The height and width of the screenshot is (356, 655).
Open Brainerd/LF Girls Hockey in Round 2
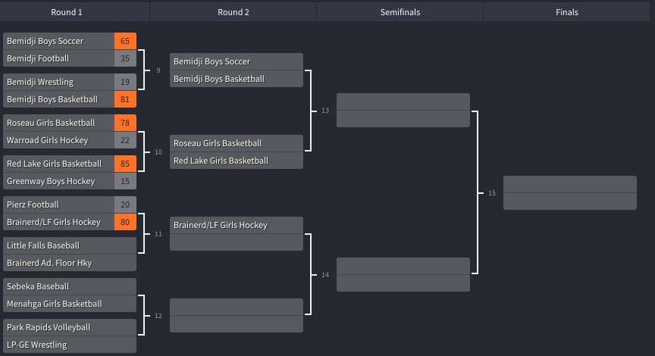coord(236,225)
